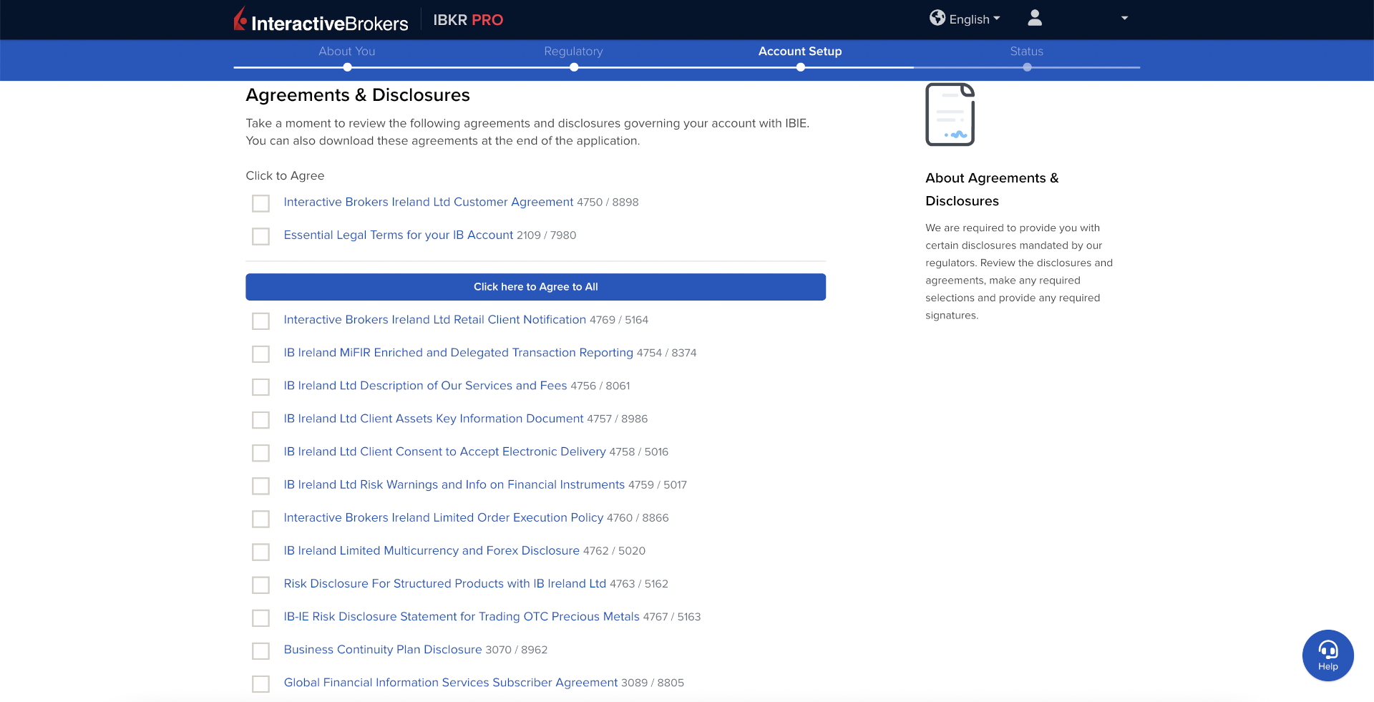The width and height of the screenshot is (1374, 702).
Task: Click the Status progress marker dot
Action: pyautogui.click(x=1027, y=67)
